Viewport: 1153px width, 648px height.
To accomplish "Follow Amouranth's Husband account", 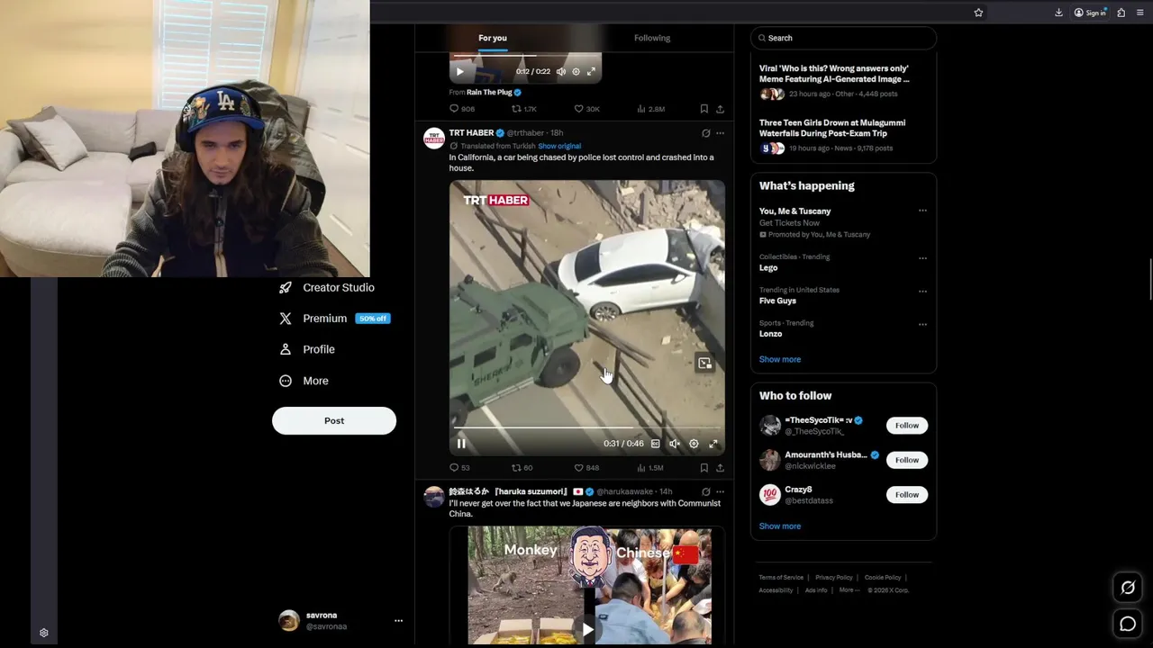I will point(907,460).
